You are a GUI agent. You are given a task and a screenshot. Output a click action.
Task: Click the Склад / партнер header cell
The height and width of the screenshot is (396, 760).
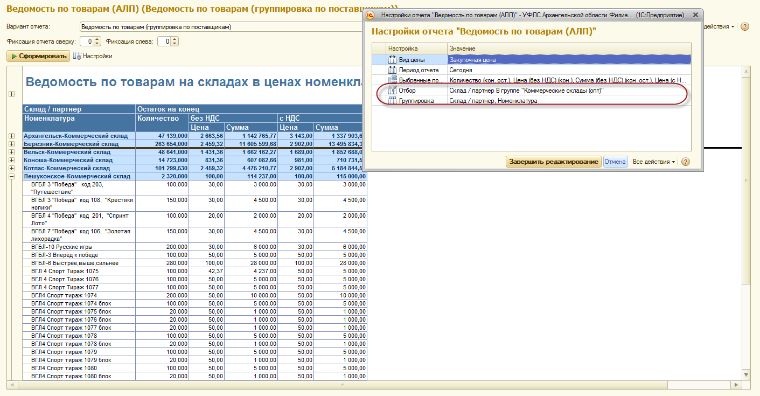point(79,109)
